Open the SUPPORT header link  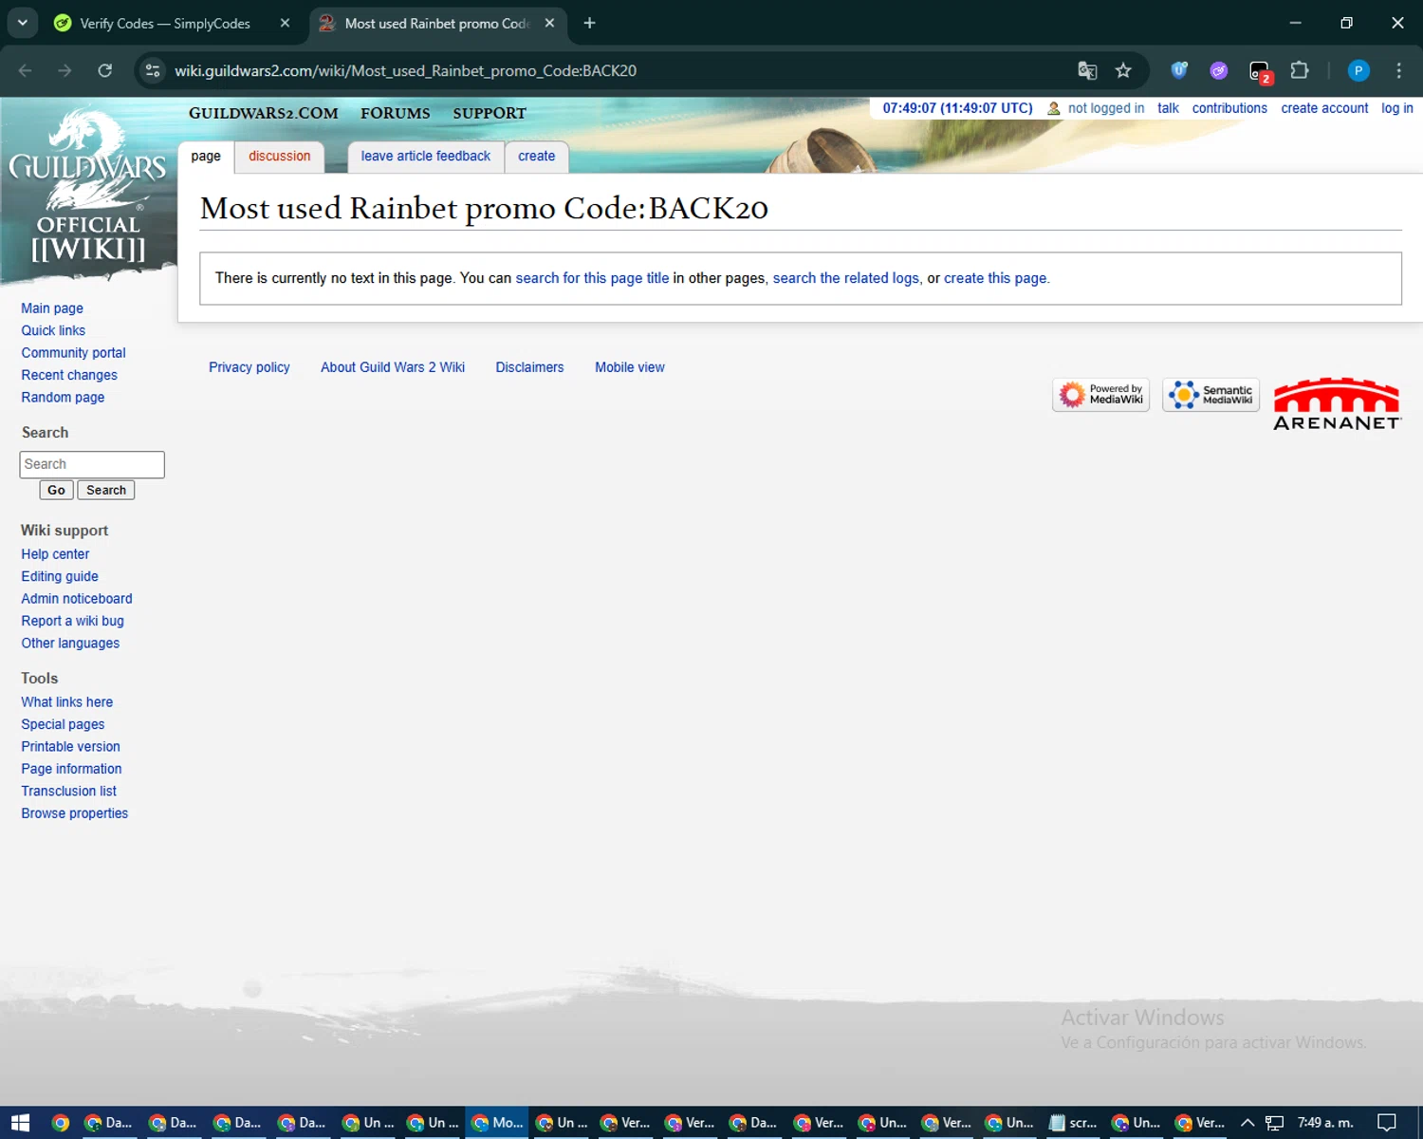(490, 113)
